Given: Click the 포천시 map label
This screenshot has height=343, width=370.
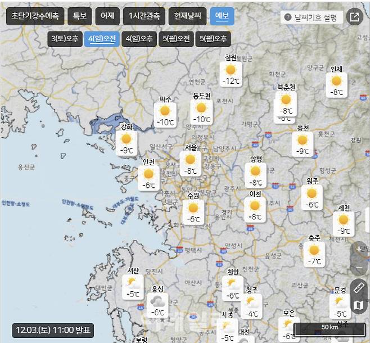Looking at the screenshot, I should pos(225,101).
